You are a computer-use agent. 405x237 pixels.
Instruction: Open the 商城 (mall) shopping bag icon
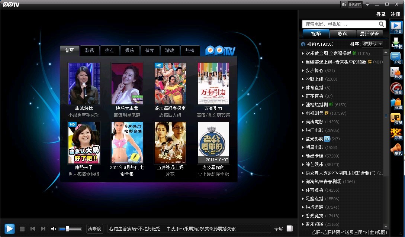pos(396,103)
